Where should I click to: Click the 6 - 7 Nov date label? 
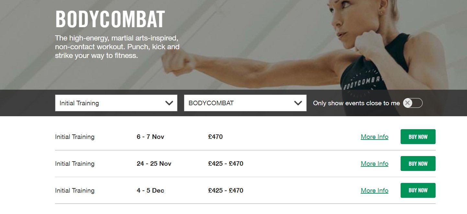pos(150,137)
